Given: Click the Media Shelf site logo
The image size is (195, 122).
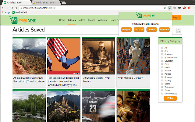Looking at the screenshot, I should coord(23,20).
